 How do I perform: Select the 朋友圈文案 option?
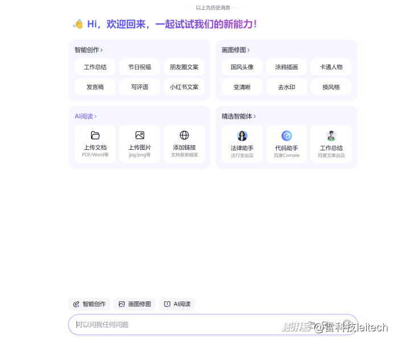tap(184, 67)
